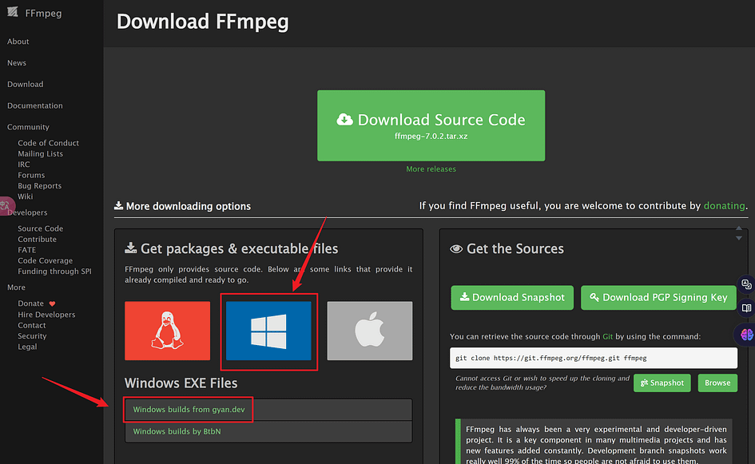Click the up arrow of the small scroll control
The image size is (755, 464).
[739, 228]
